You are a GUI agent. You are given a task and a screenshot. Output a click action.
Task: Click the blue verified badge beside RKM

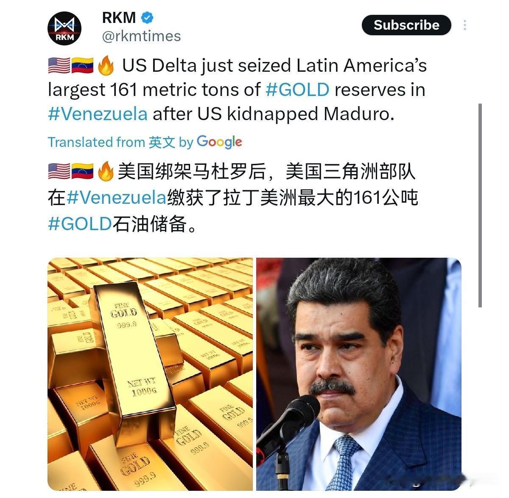pos(147,17)
